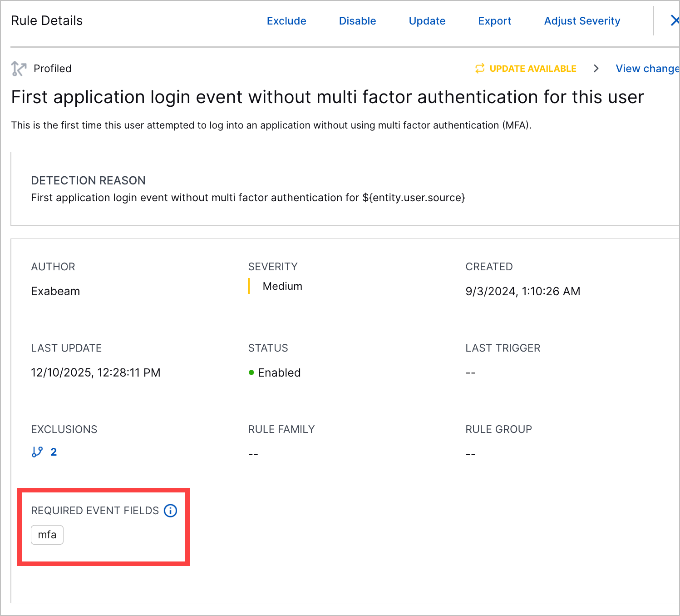Select the Export menu item

tap(494, 20)
